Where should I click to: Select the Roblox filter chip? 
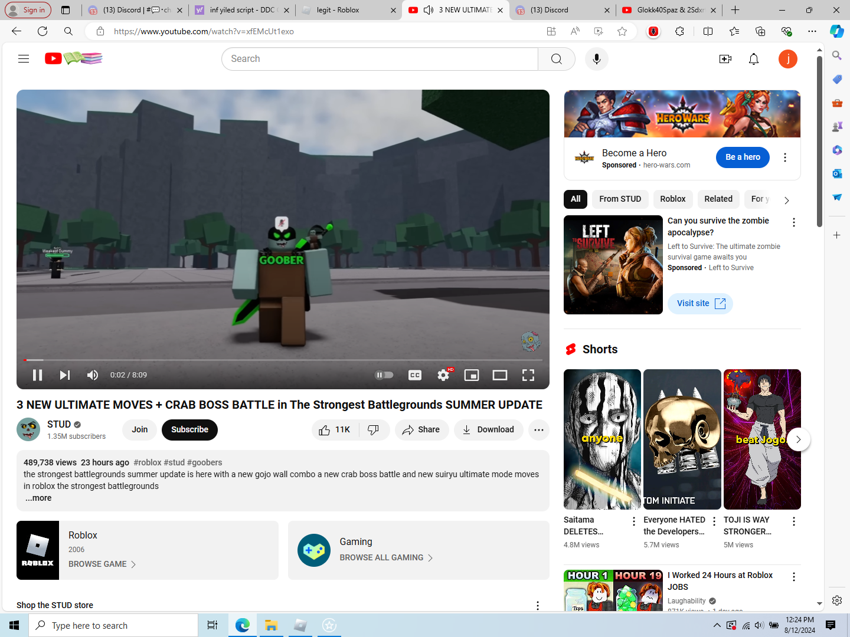673,199
